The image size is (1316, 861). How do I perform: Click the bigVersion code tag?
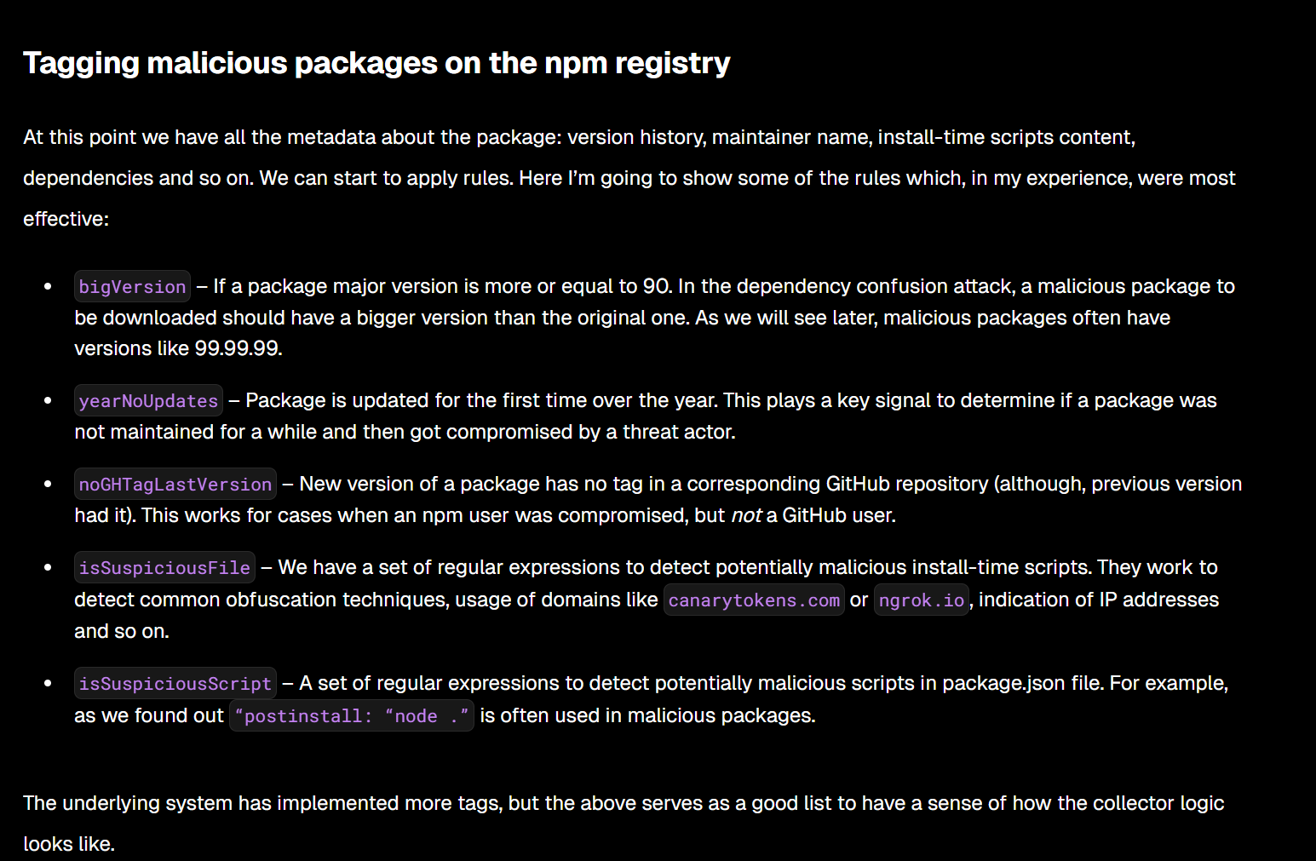tap(132, 287)
